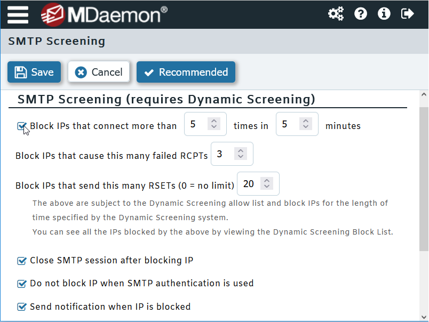Click the RSETs limit number field
The image size is (429, 322).
tap(249, 184)
